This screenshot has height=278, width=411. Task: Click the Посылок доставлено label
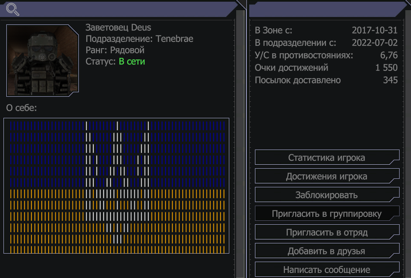coord(298,80)
